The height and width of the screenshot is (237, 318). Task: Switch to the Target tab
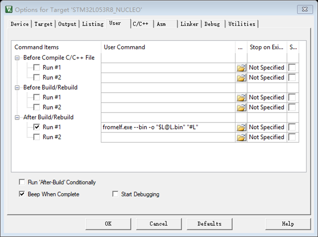point(43,24)
